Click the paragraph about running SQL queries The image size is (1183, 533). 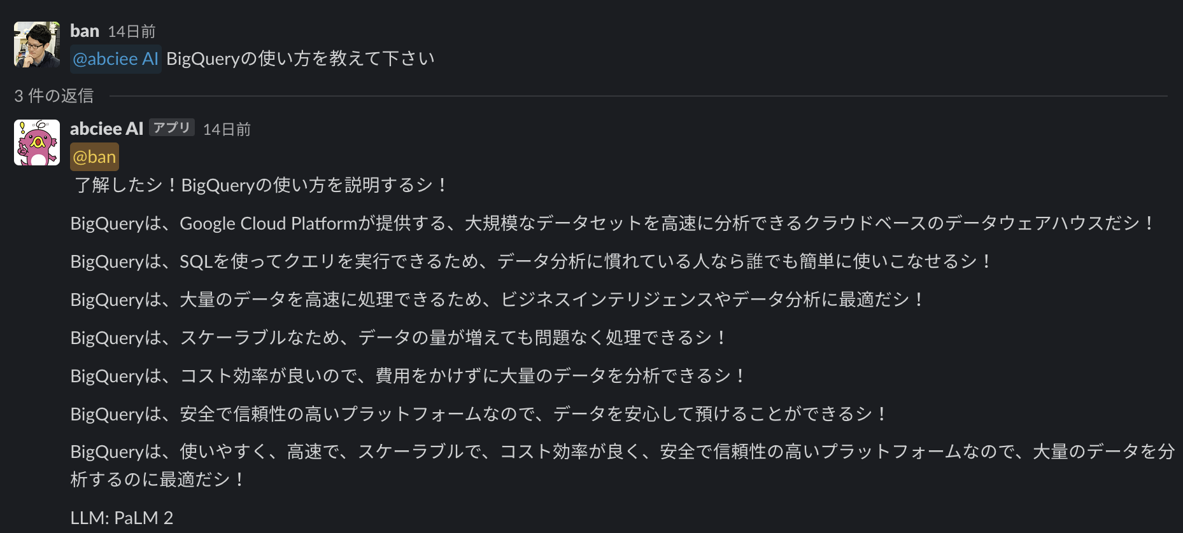[x=530, y=261]
